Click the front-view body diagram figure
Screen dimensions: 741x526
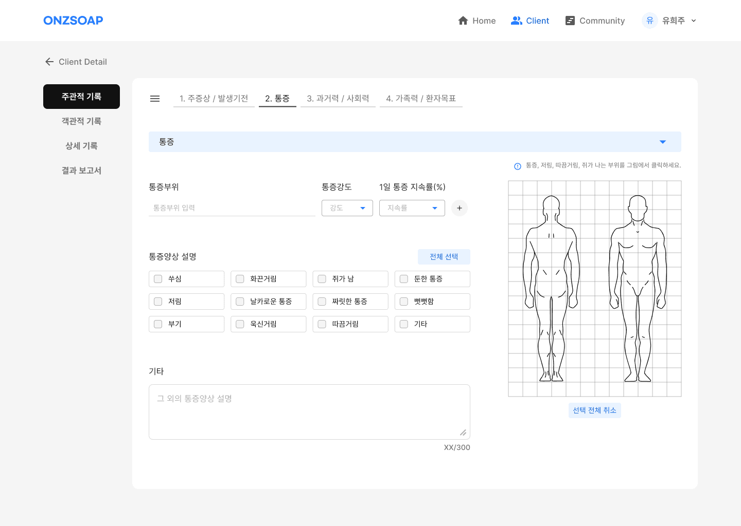click(x=638, y=288)
